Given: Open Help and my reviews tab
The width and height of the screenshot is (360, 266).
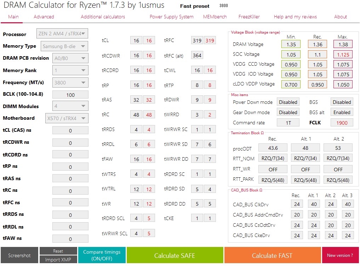Looking at the screenshot, I should pyautogui.click(x=295, y=17).
